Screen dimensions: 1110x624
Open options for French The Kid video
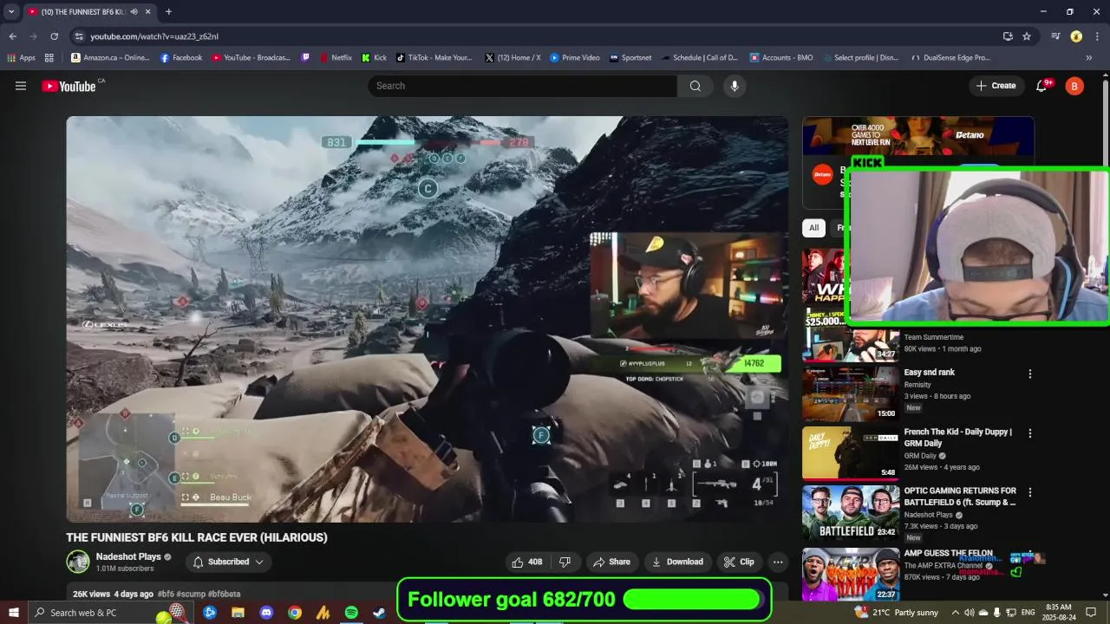(x=1030, y=433)
